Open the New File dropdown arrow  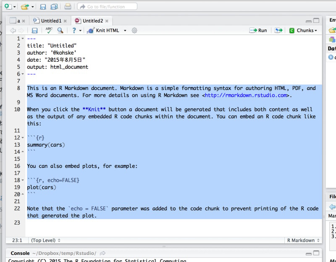pyautogui.click(x=15, y=7)
